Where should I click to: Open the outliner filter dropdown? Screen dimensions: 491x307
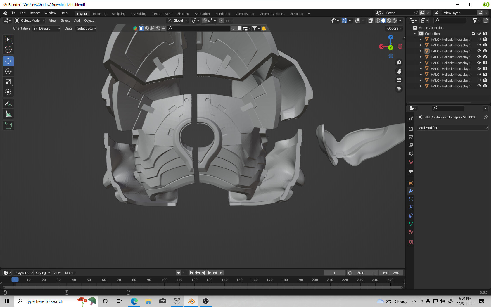click(x=476, y=20)
